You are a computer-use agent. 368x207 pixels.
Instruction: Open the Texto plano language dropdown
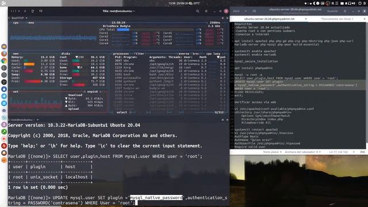[x=272, y=152]
